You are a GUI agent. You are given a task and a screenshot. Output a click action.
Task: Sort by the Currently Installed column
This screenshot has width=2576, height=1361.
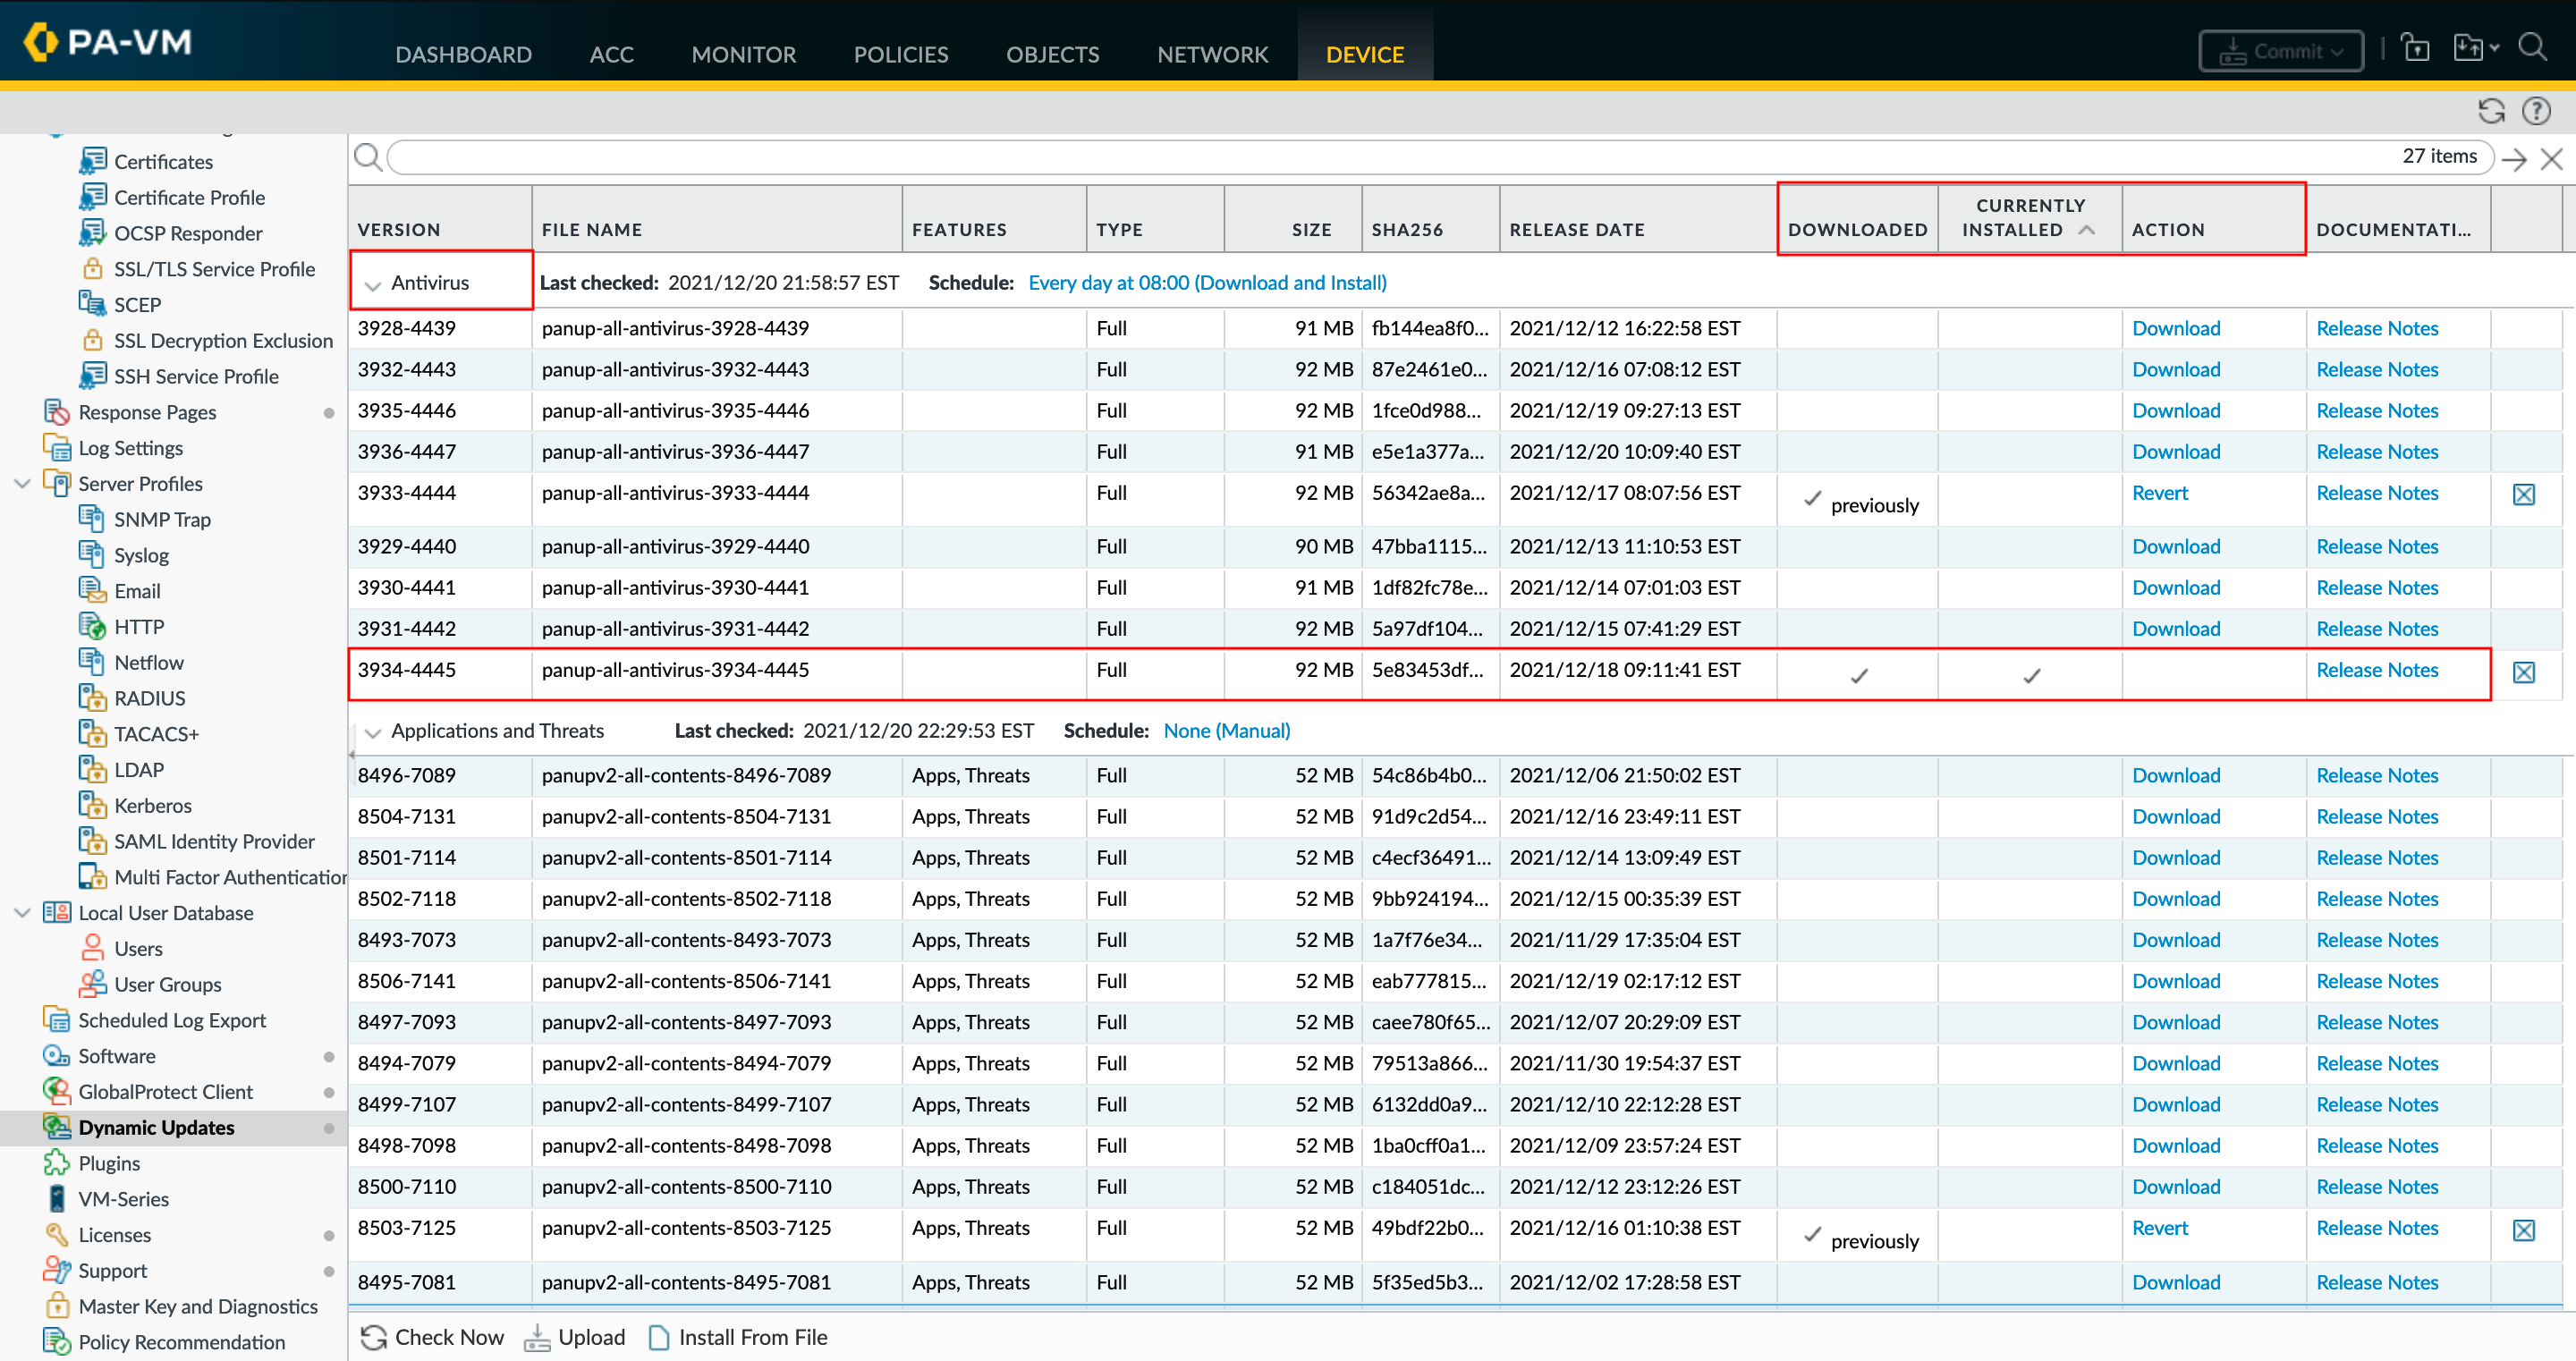pos(2029,218)
